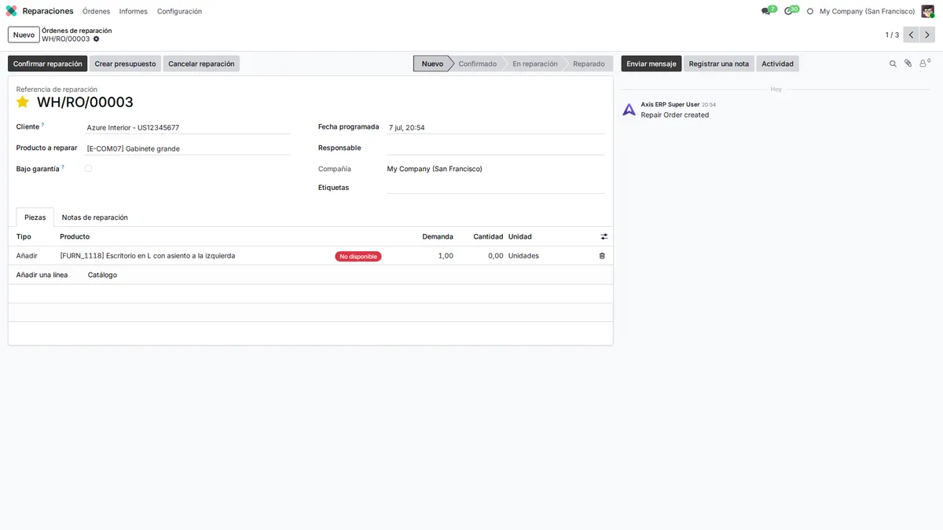Click the Bajo garantía help question mark

[x=63, y=166]
